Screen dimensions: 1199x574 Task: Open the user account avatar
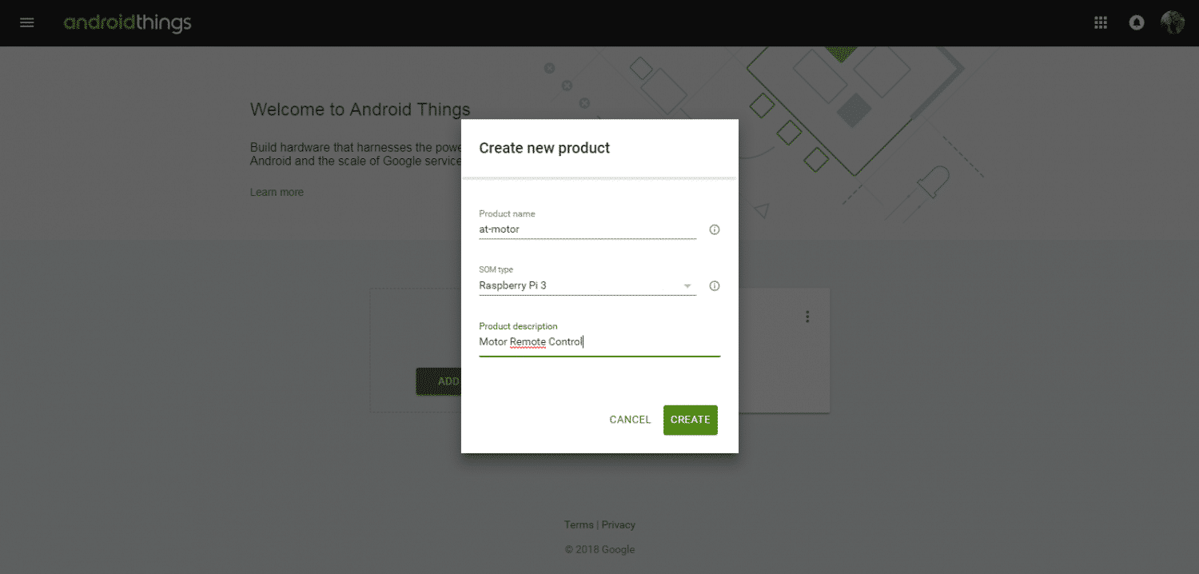pyautogui.click(x=1172, y=22)
